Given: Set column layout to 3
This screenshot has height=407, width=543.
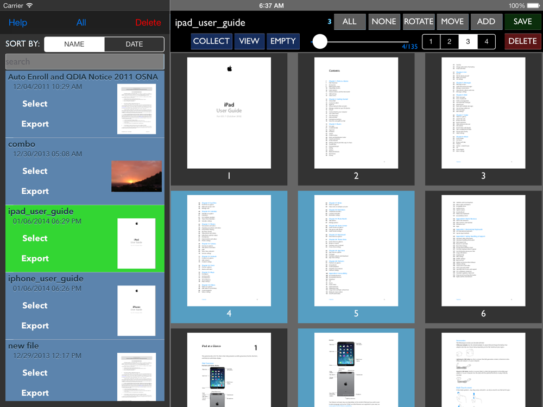Looking at the screenshot, I should [x=468, y=42].
